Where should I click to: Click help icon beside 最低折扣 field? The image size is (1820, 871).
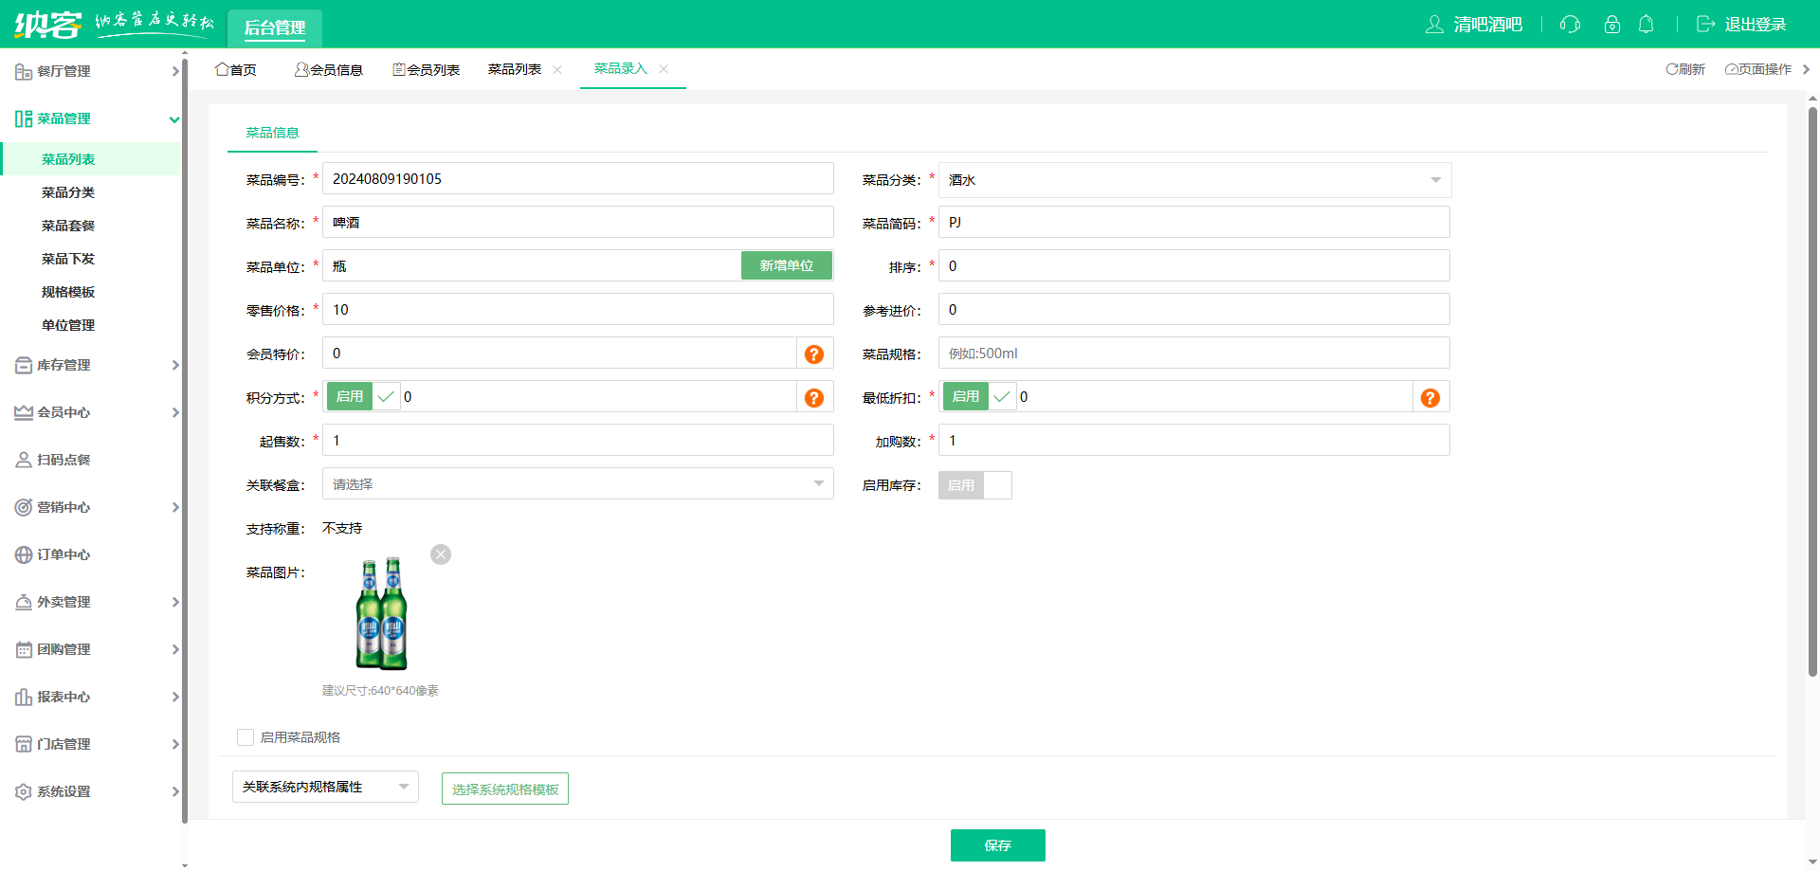(1429, 398)
